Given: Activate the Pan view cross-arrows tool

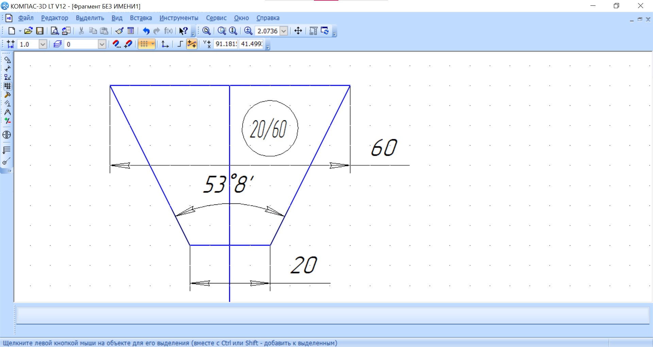Looking at the screenshot, I should point(298,31).
